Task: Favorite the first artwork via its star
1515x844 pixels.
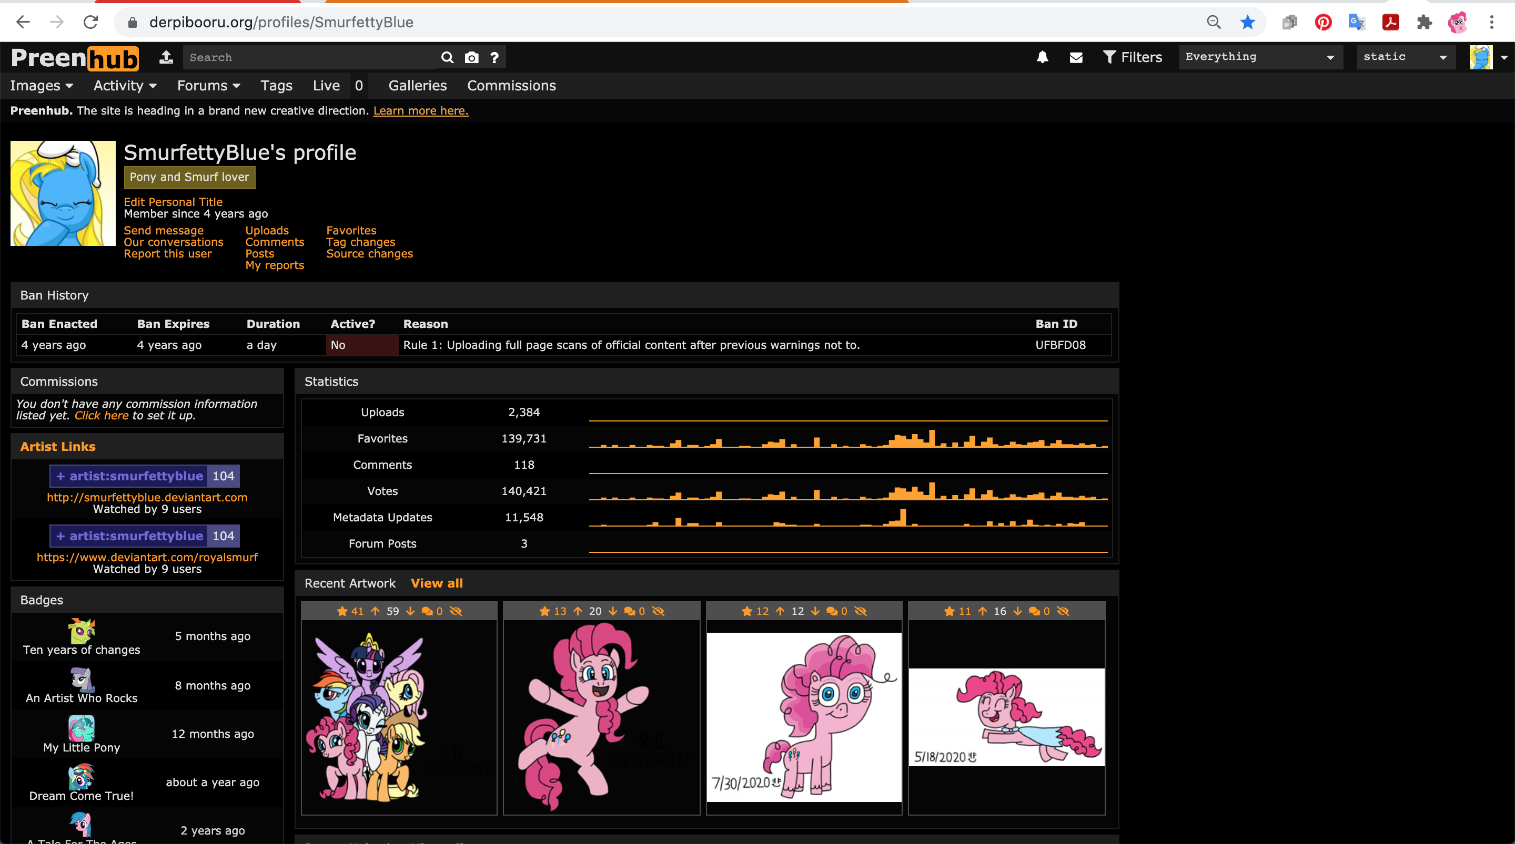Action: [x=342, y=611]
